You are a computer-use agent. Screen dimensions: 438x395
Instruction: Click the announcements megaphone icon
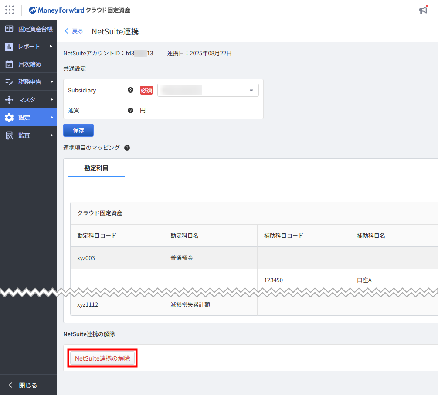pos(423,10)
